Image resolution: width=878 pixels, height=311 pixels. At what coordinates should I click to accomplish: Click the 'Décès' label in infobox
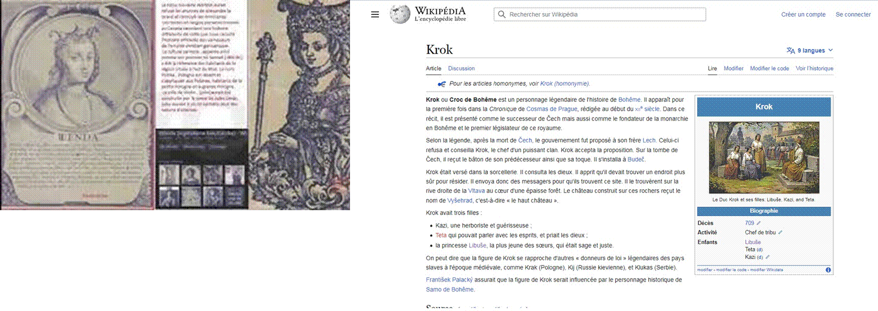(x=705, y=223)
